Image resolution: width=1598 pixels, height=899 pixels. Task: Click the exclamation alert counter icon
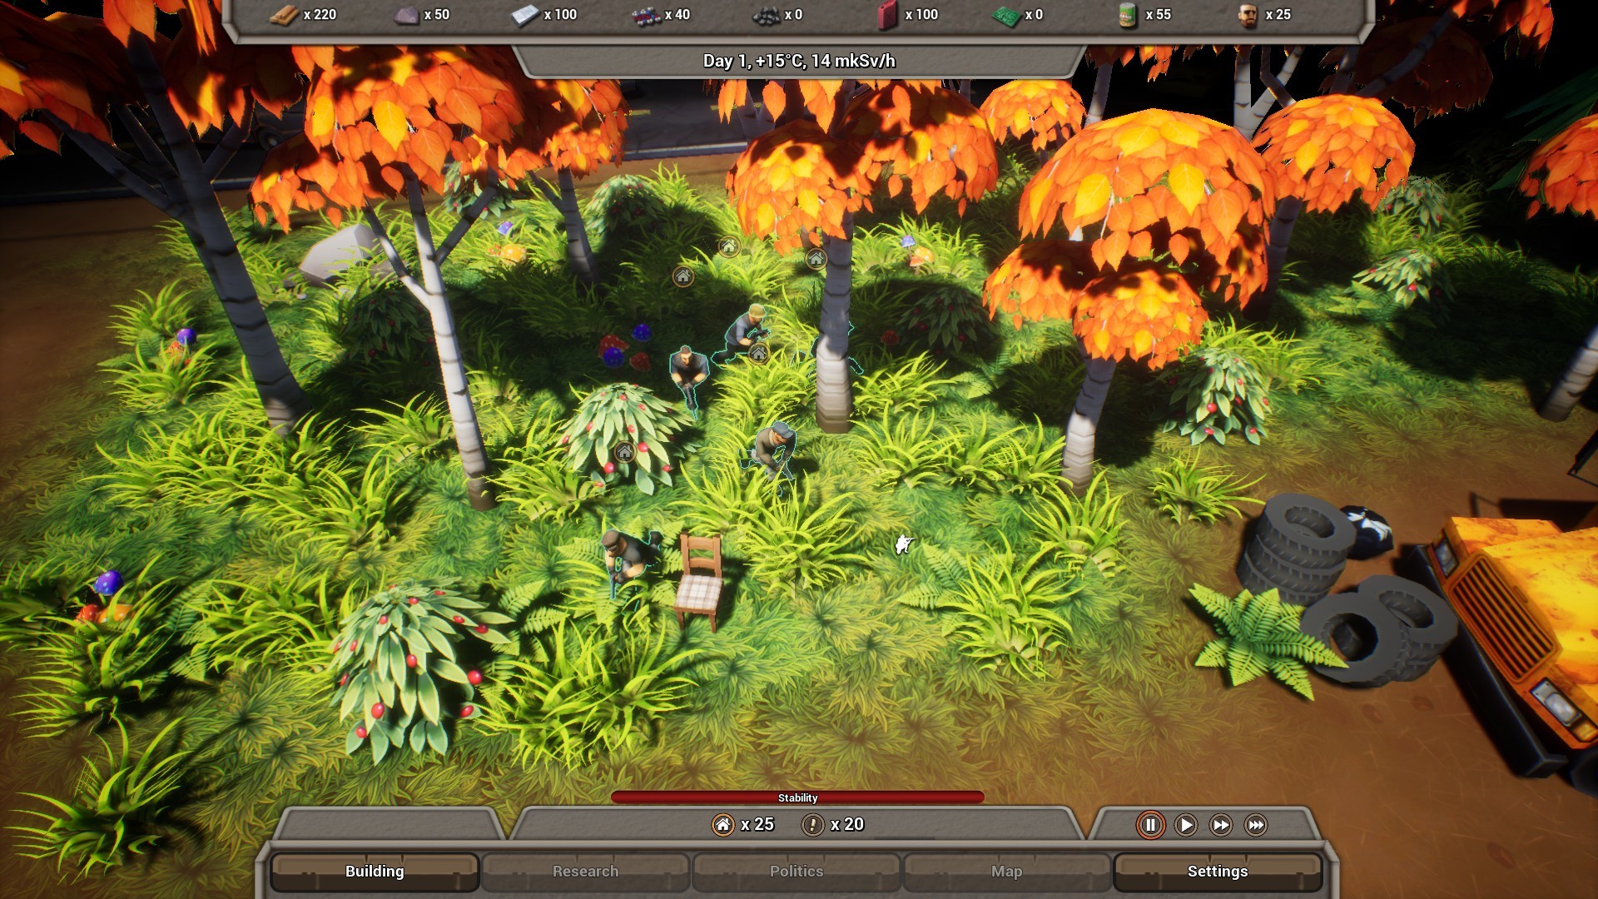point(812,824)
